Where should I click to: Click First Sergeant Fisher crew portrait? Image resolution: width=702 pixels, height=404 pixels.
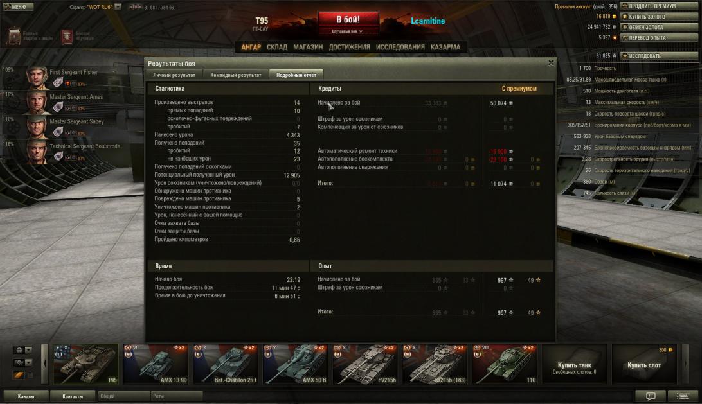coord(37,77)
